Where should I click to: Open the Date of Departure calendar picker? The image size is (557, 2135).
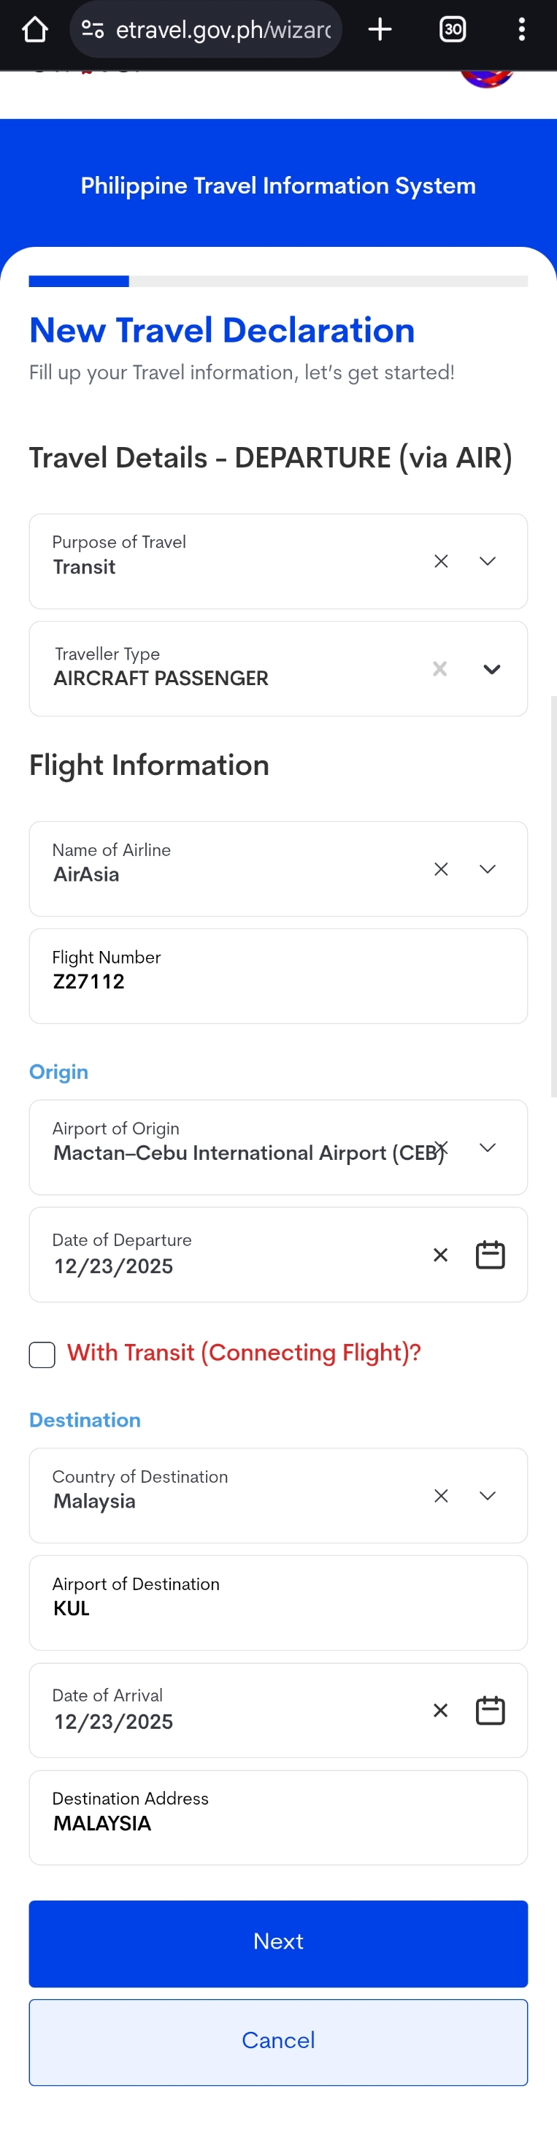[x=490, y=1255]
